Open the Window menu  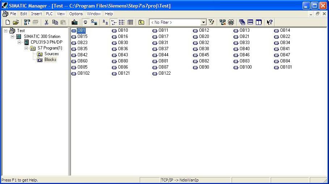94,14
